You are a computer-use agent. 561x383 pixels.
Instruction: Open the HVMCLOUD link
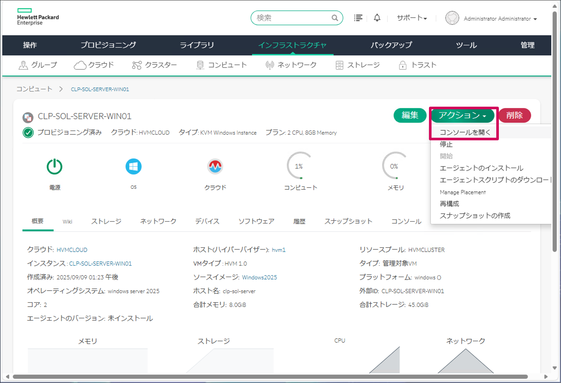[x=72, y=250]
